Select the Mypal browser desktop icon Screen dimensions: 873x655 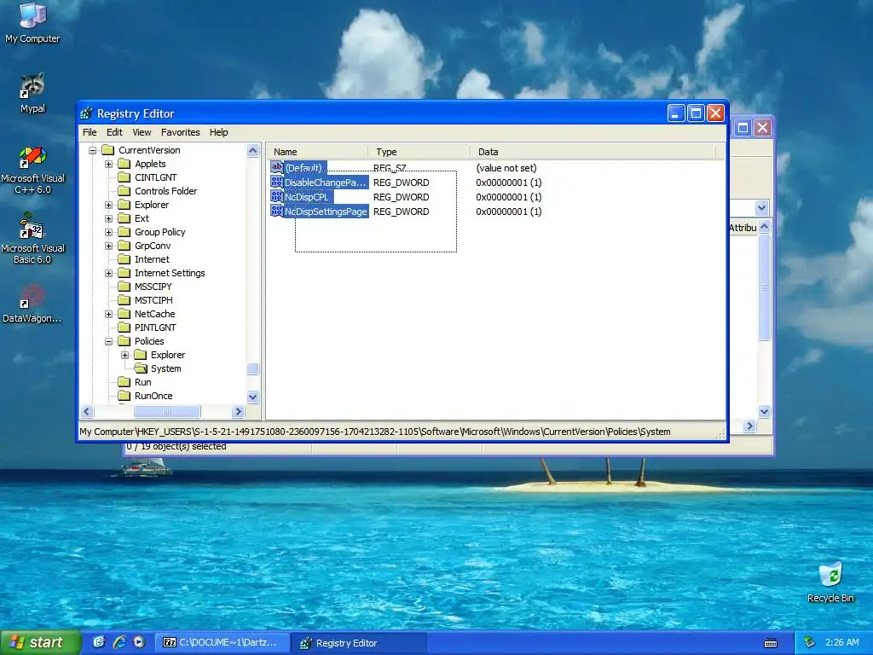[32, 94]
